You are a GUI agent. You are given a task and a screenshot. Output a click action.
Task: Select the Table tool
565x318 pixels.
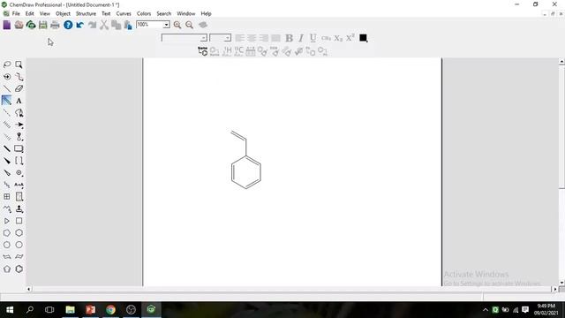[7, 197]
